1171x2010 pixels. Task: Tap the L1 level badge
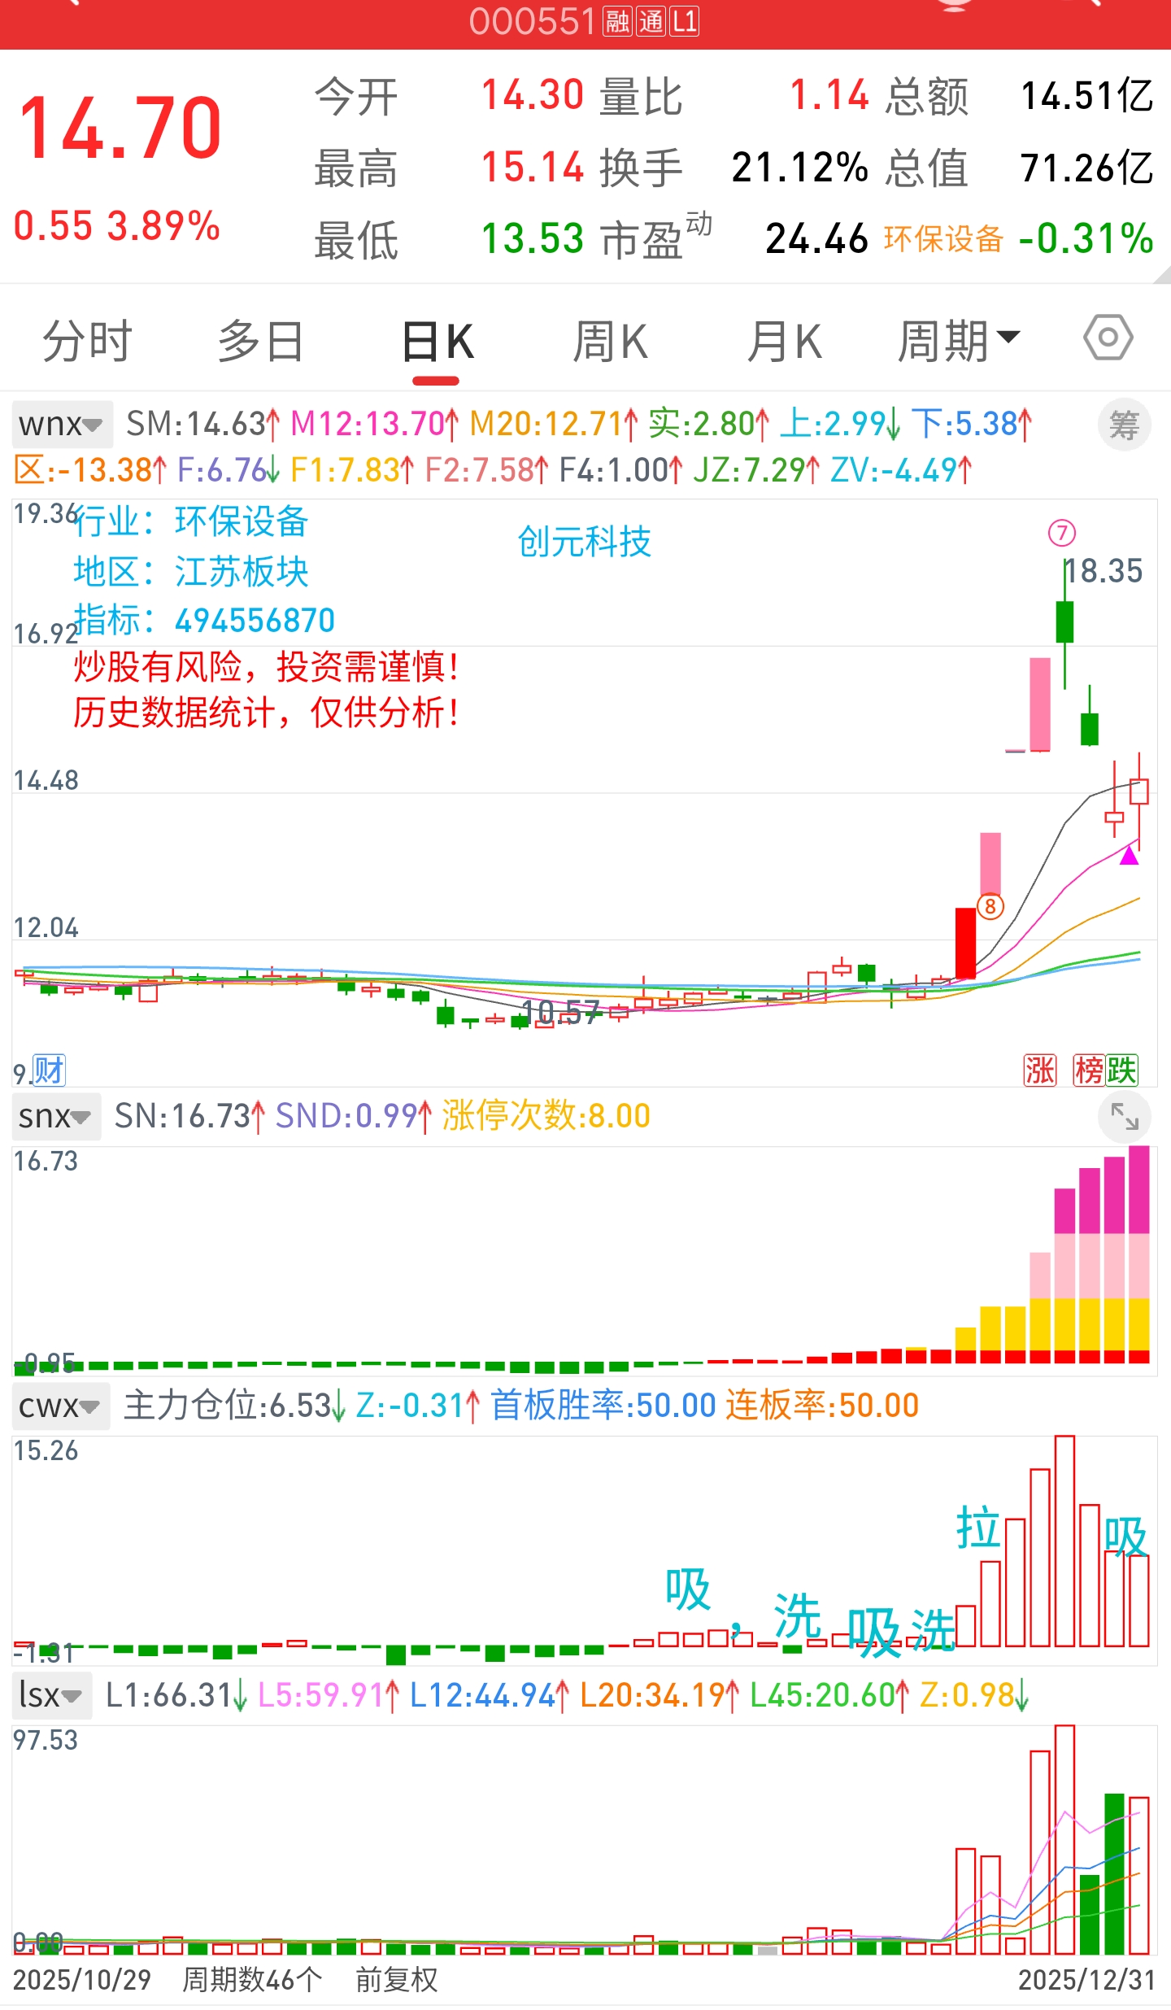[685, 21]
